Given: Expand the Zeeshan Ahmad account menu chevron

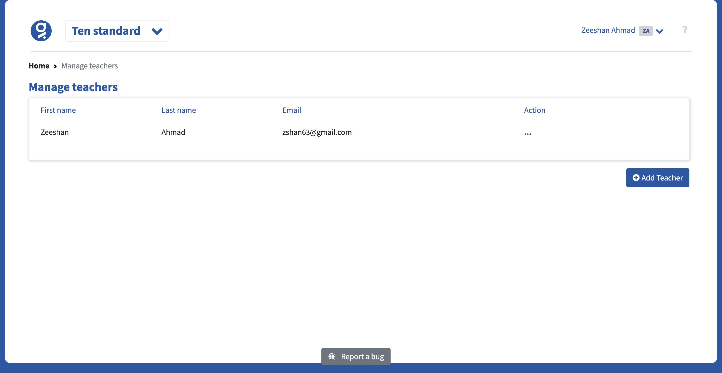Looking at the screenshot, I should 660,31.
